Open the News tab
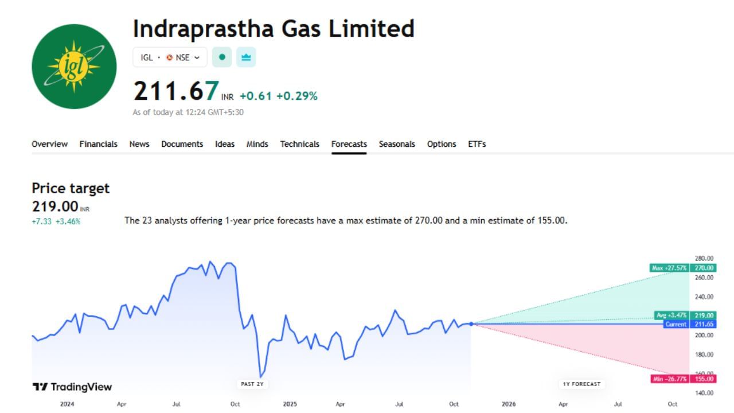The height and width of the screenshot is (413, 734). coord(139,144)
